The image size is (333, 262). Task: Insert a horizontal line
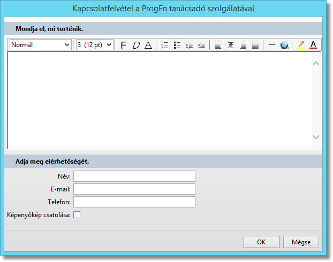pyautogui.click(x=272, y=45)
